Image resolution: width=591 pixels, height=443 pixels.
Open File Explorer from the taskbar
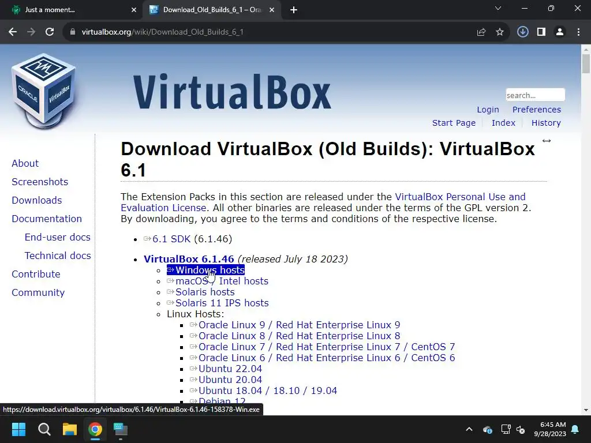point(70,429)
